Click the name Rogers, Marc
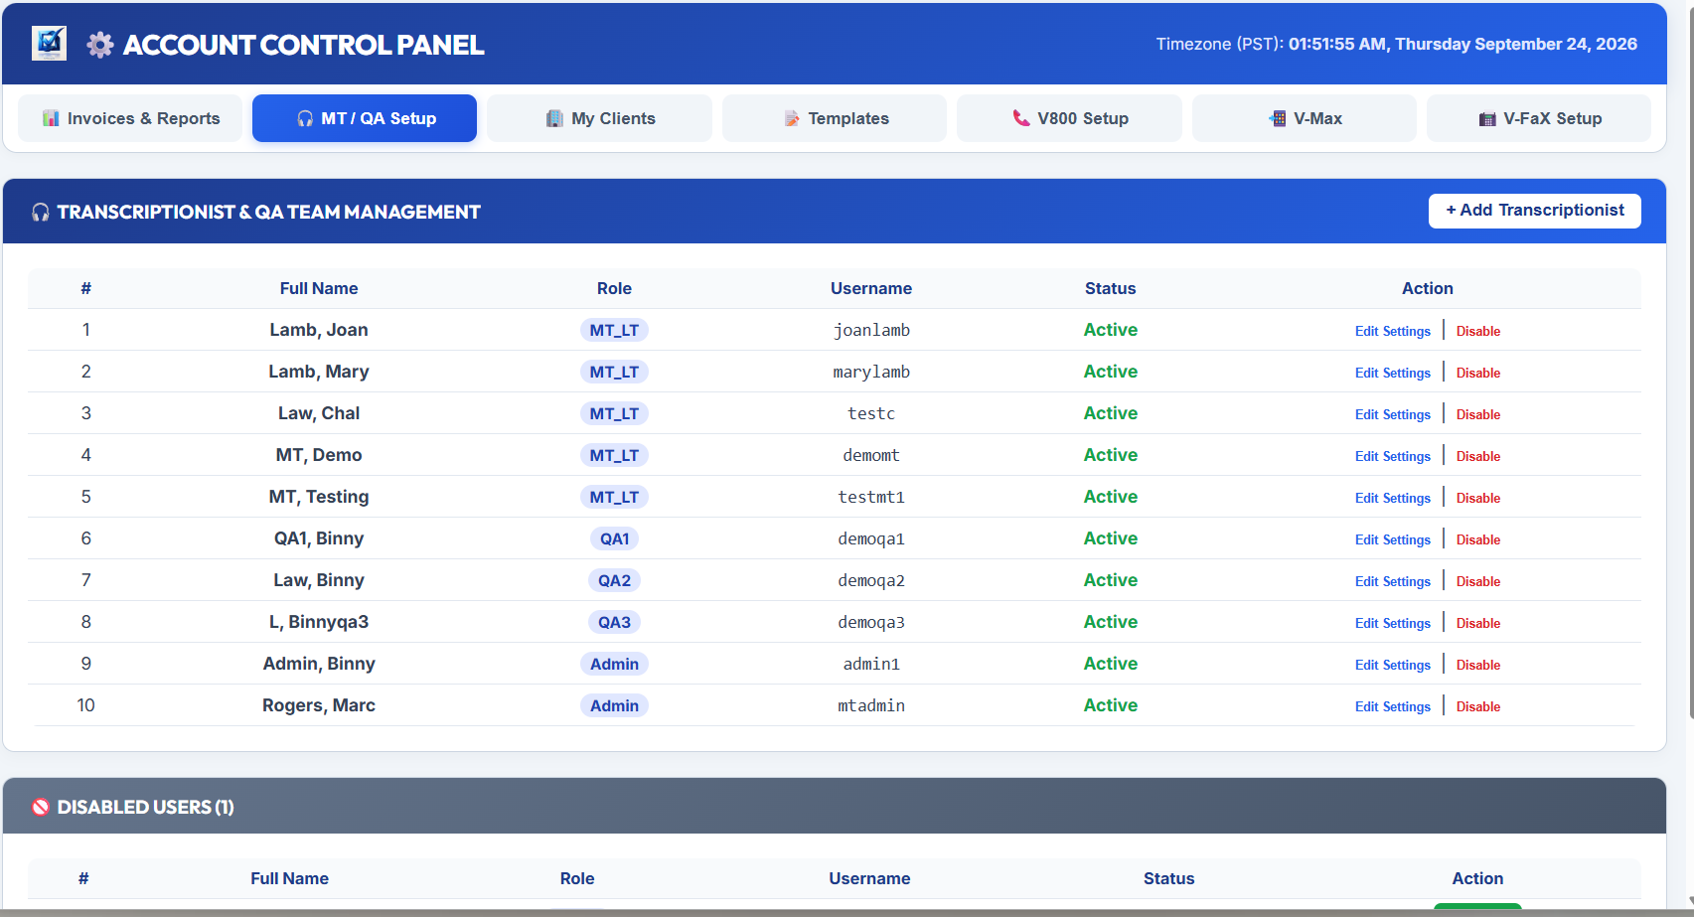 [x=319, y=705]
